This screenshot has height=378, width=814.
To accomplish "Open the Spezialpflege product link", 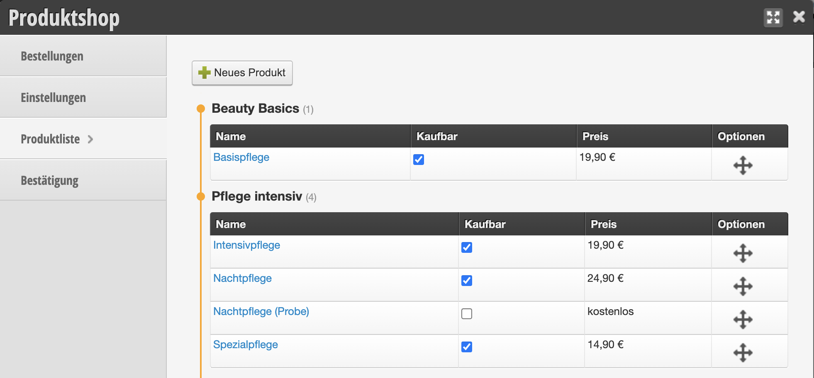I will [x=246, y=344].
